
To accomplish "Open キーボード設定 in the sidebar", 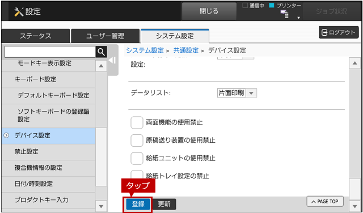I will point(48,79).
